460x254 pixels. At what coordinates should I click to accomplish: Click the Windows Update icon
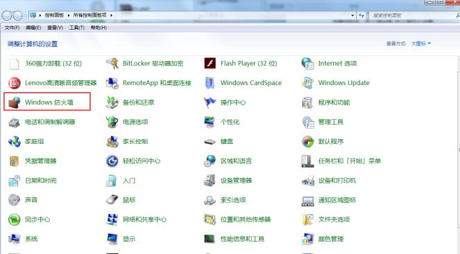click(308, 83)
